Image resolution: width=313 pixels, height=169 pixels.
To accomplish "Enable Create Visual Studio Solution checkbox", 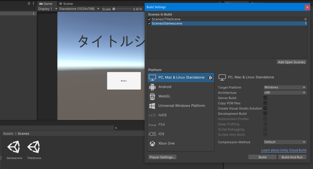I will click(x=265, y=108).
